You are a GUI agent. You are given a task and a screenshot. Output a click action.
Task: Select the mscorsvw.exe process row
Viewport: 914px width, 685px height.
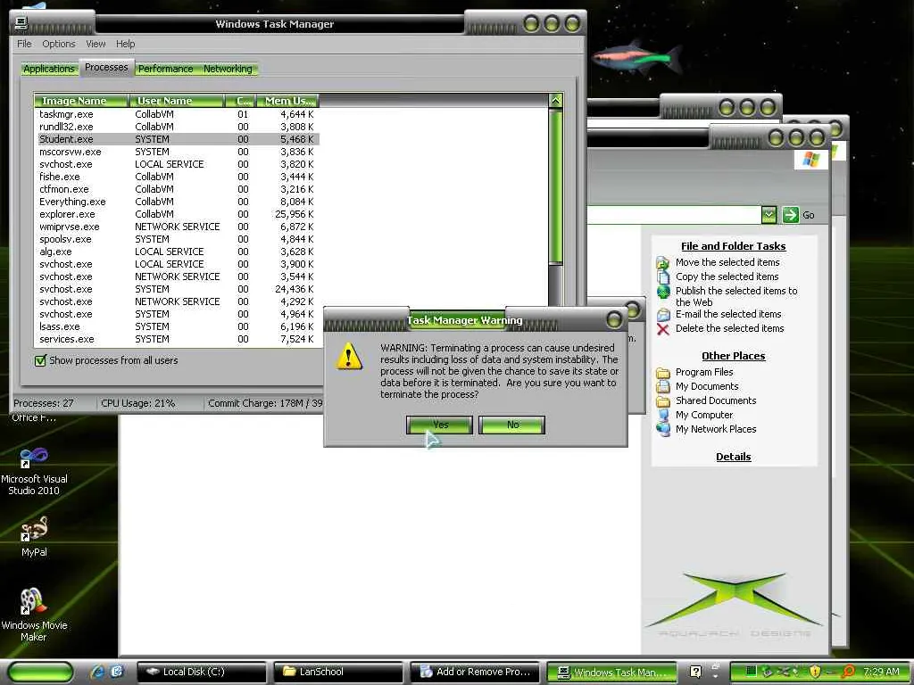point(177,152)
